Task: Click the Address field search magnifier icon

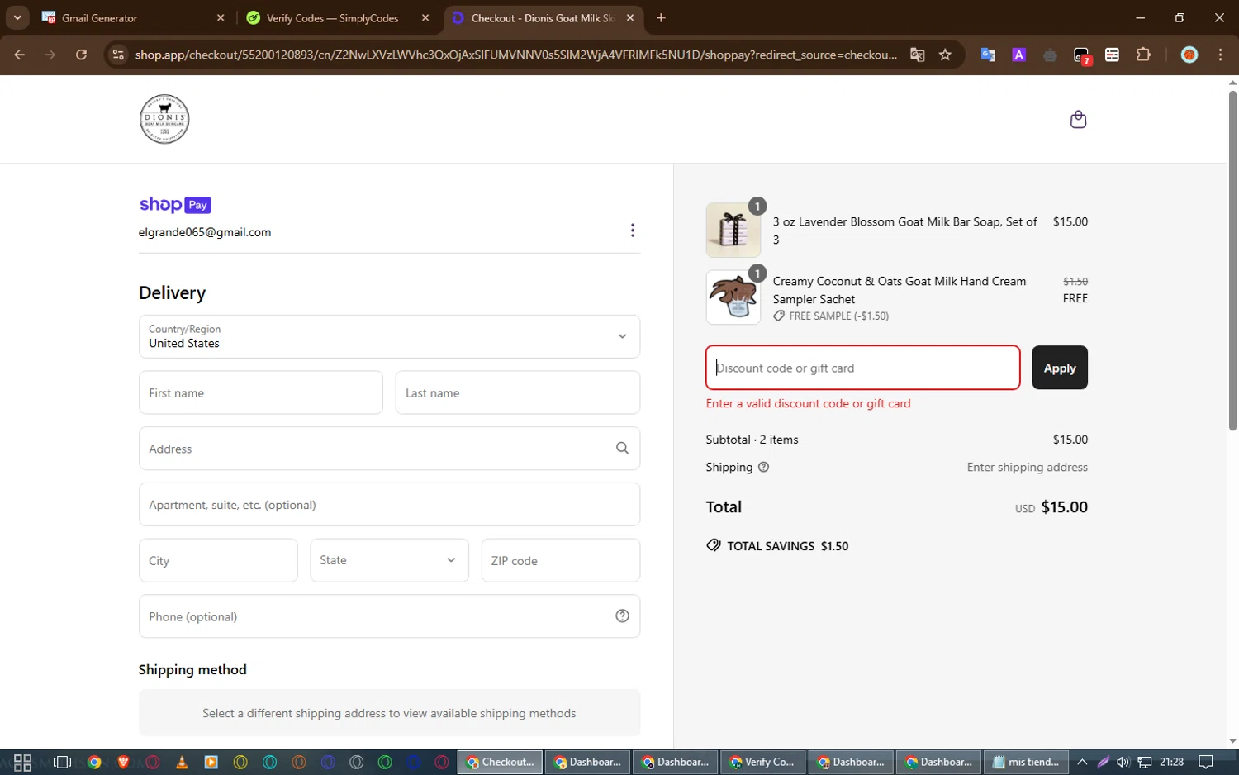Action: pos(622,448)
